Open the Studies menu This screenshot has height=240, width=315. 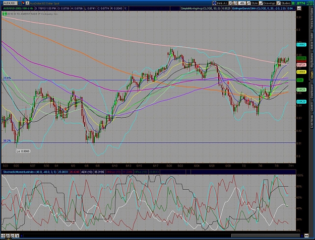point(283,3)
